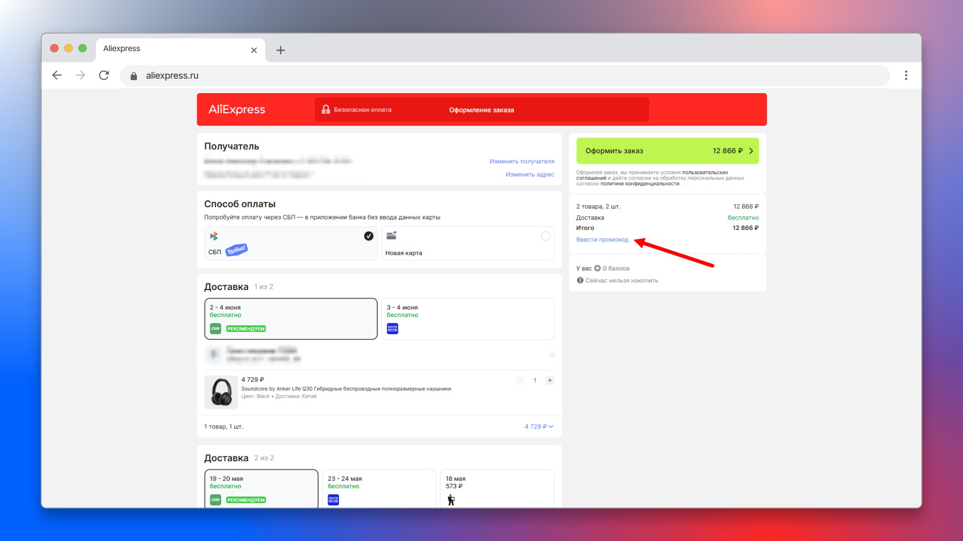
Task: Click РЕКОМЕНДУЕМ badge under 2 - 4 июня
Action: [x=246, y=329]
